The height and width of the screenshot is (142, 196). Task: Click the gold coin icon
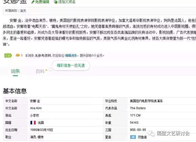[18, 55]
